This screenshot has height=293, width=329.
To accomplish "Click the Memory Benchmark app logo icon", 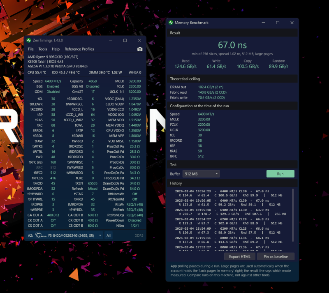I will [171, 23].
